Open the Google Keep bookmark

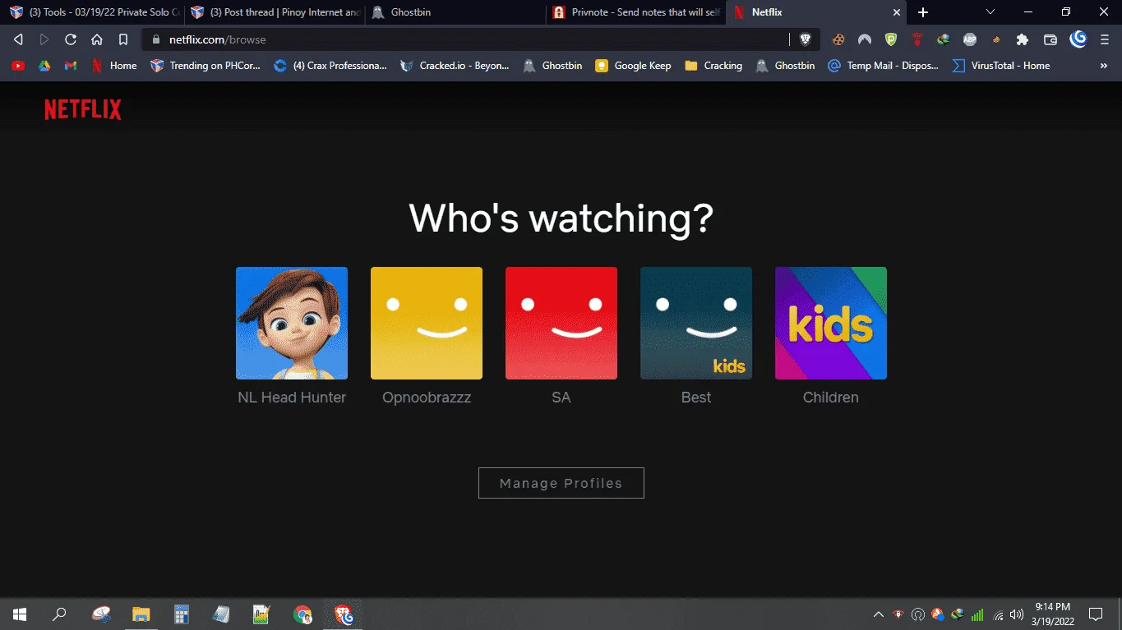coord(633,66)
